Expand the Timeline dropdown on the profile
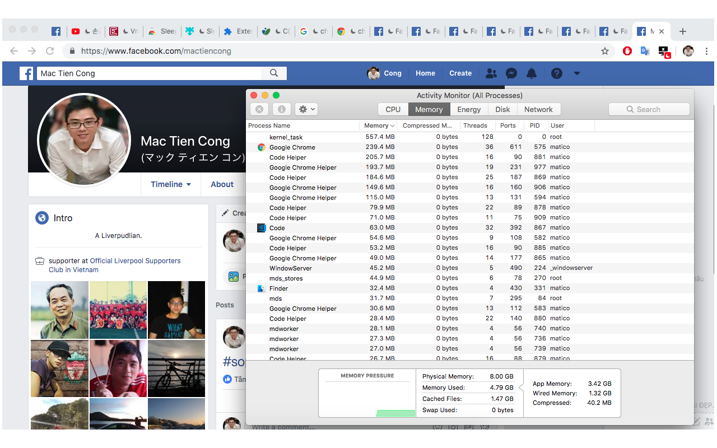This screenshot has height=448, width=717. tap(171, 184)
